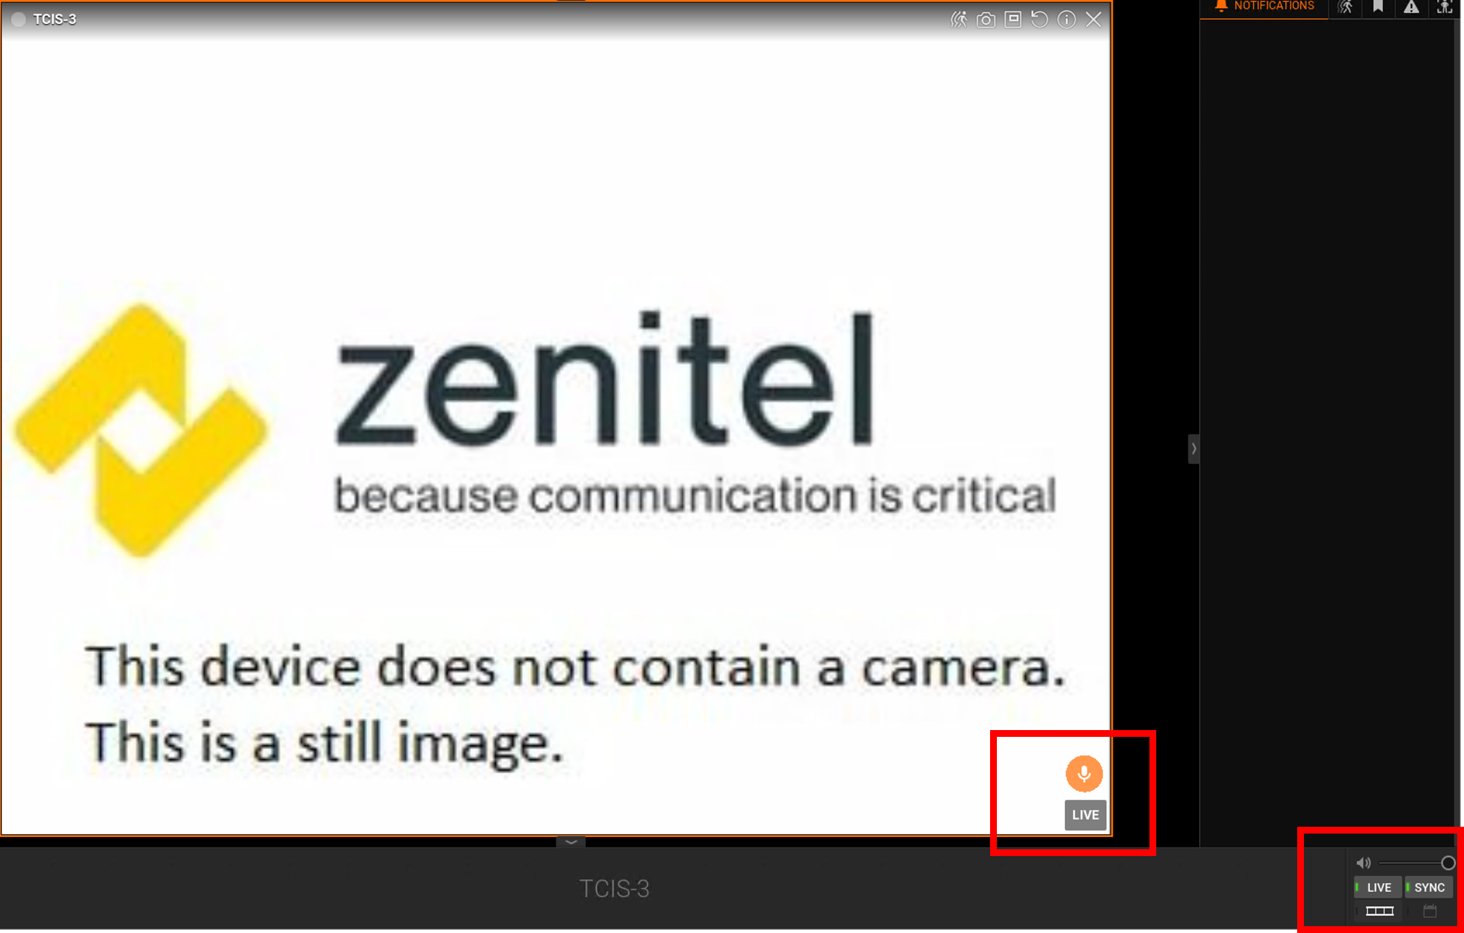Take a screenshot with the camera icon

(986, 20)
